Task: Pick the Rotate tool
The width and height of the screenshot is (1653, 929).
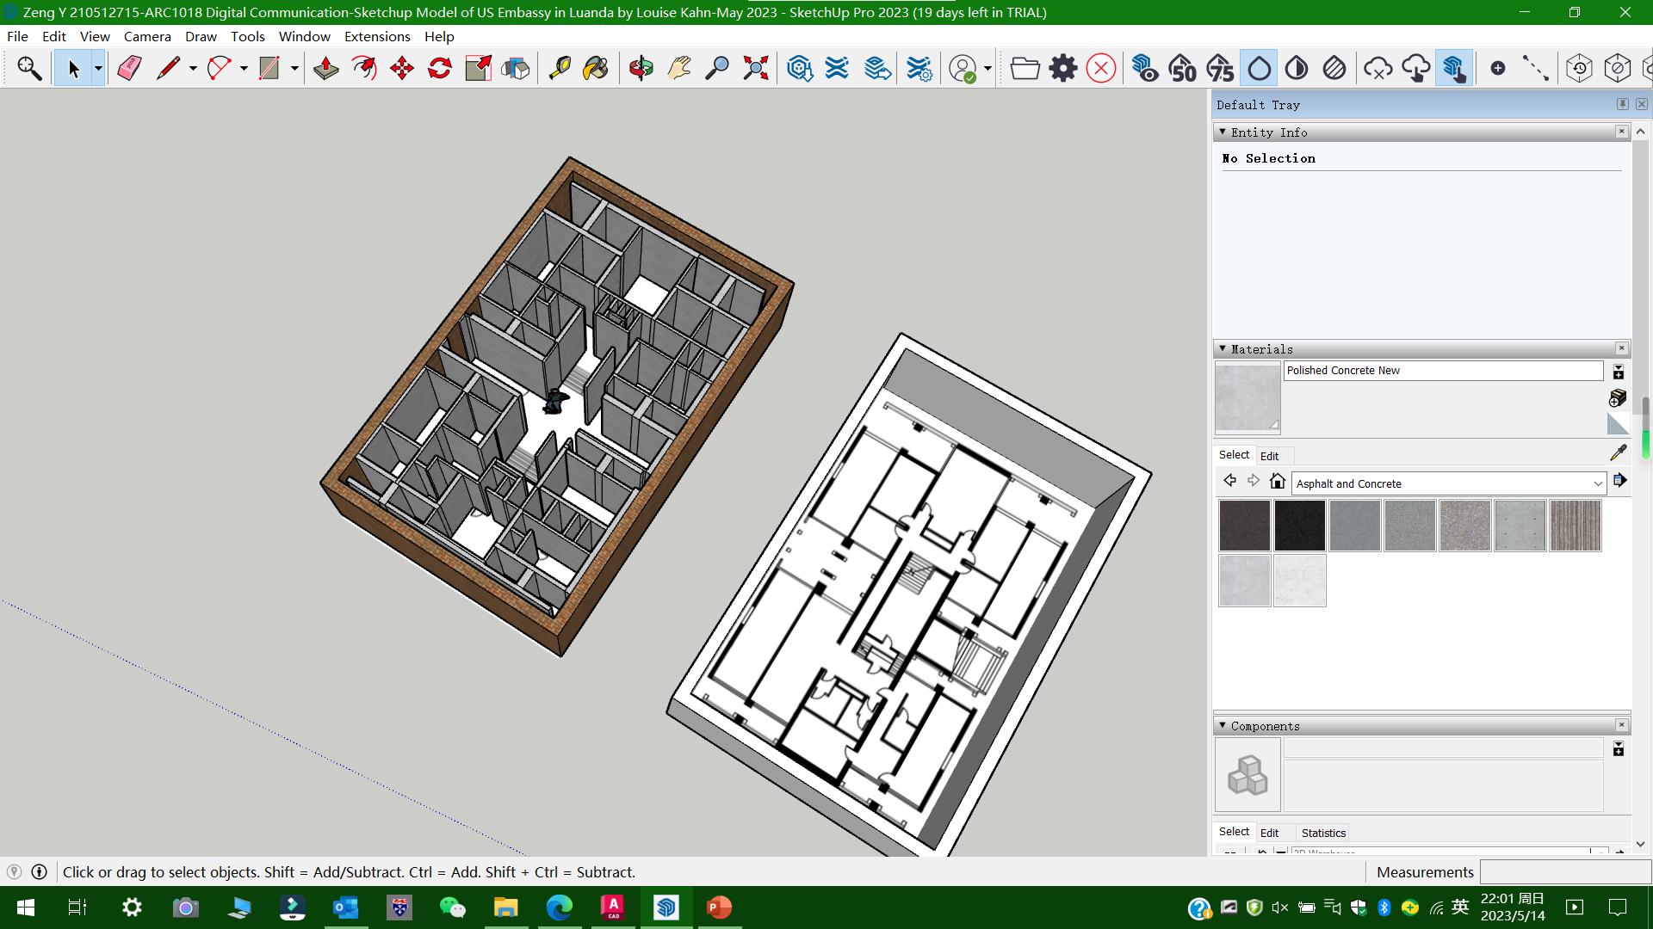Action: tap(440, 68)
